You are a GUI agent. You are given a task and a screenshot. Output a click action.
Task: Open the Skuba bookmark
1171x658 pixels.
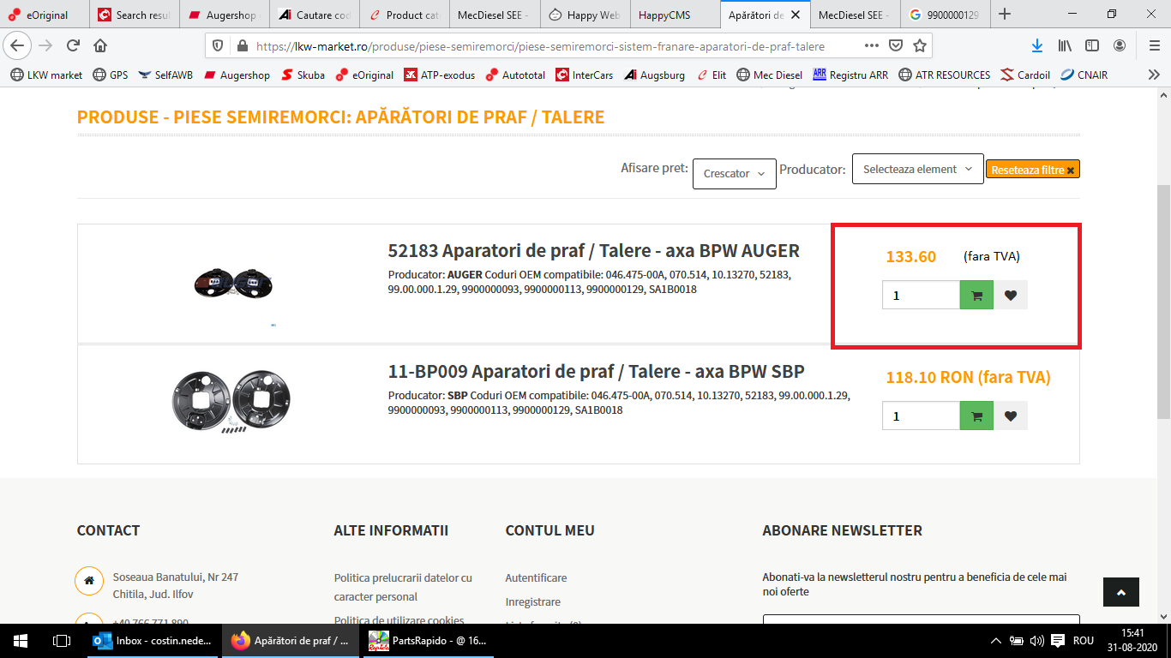click(303, 75)
